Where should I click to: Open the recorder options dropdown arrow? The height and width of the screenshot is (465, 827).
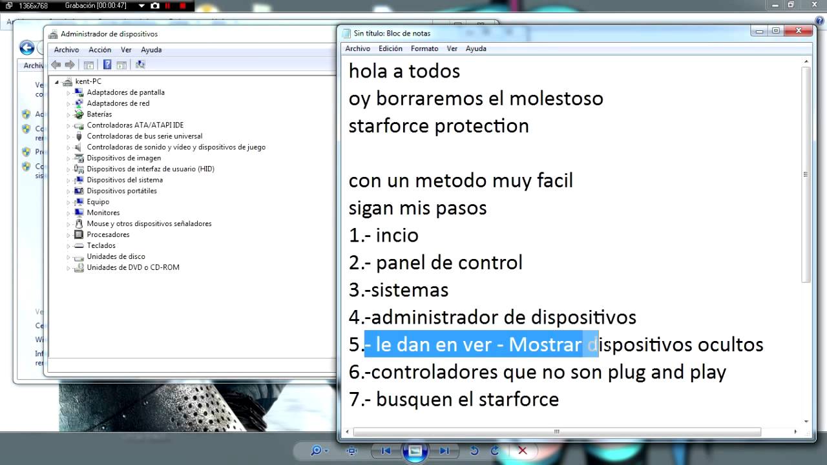pos(141,5)
